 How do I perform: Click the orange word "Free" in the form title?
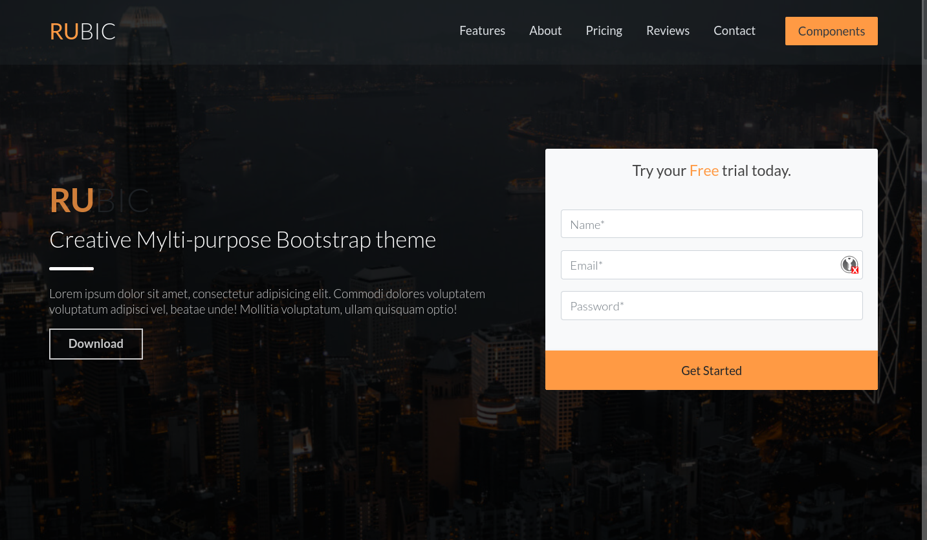(x=704, y=171)
